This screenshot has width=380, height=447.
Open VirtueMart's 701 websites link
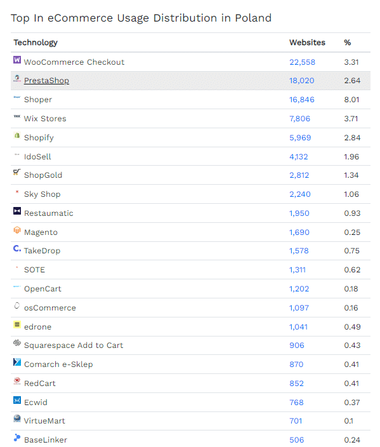pos(296,421)
